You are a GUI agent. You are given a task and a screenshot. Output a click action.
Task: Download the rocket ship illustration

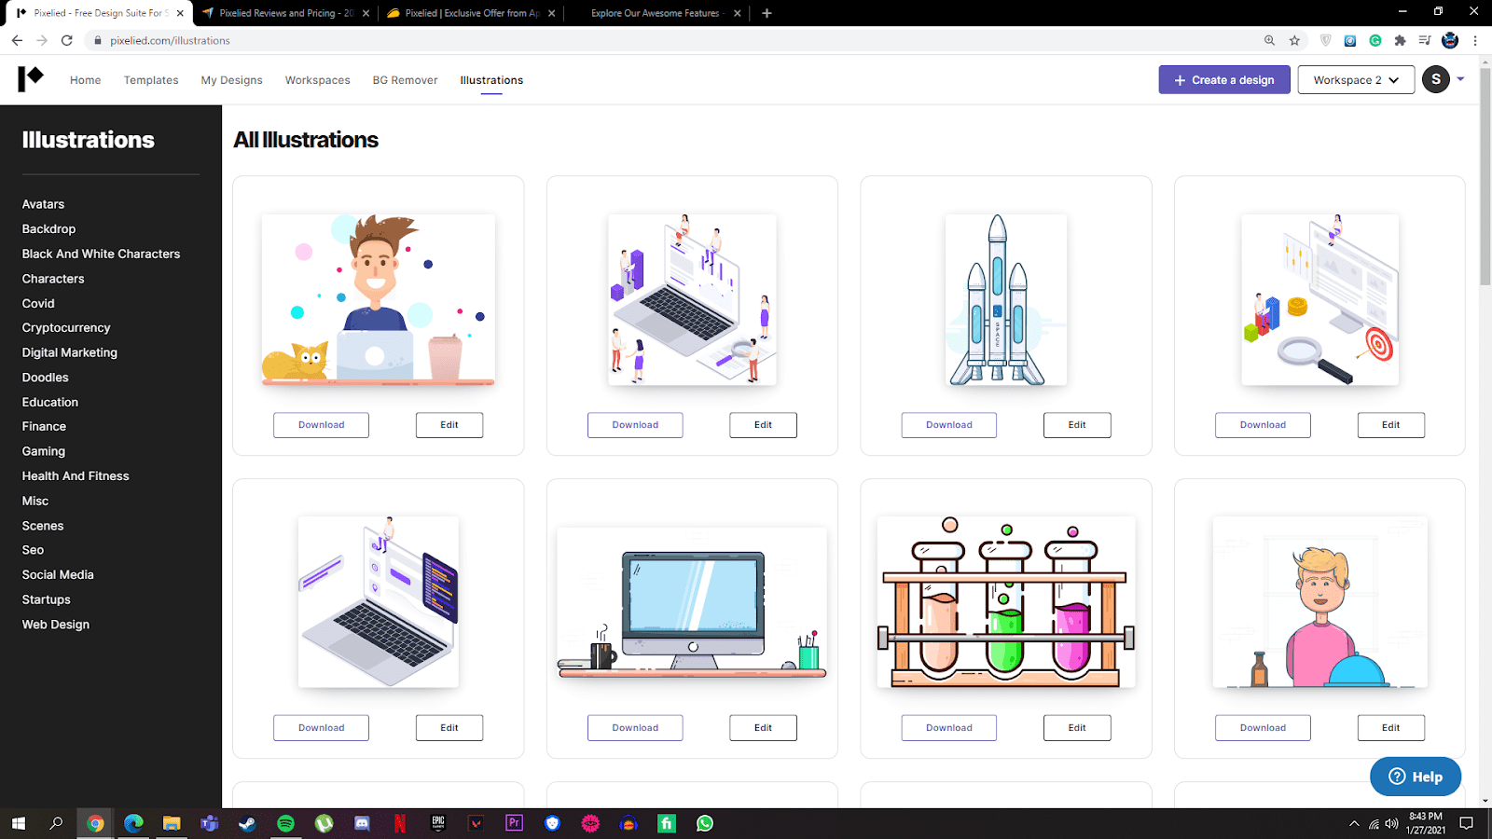click(948, 424)
